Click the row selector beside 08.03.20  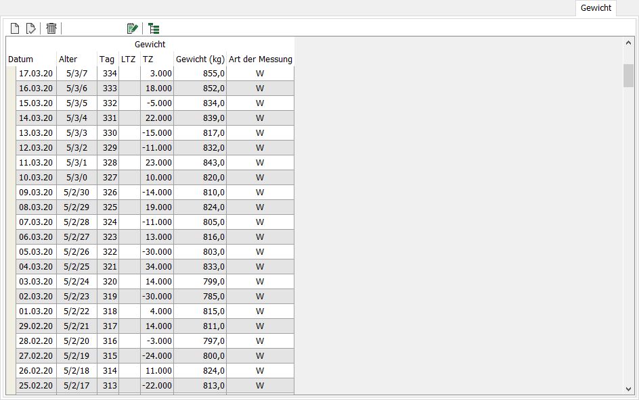click(x=11, y=207)
